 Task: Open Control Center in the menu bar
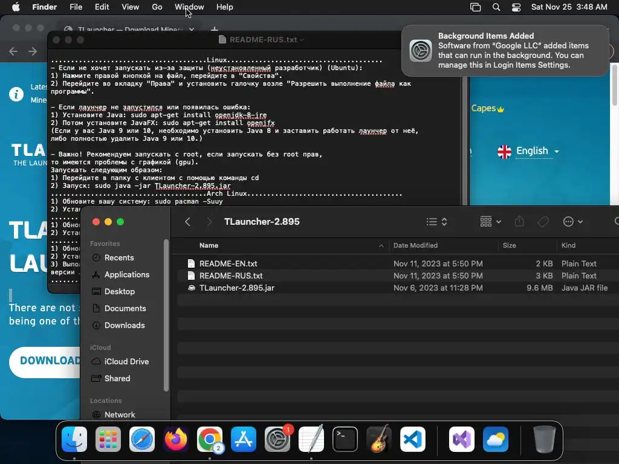(x=516, y=7)
